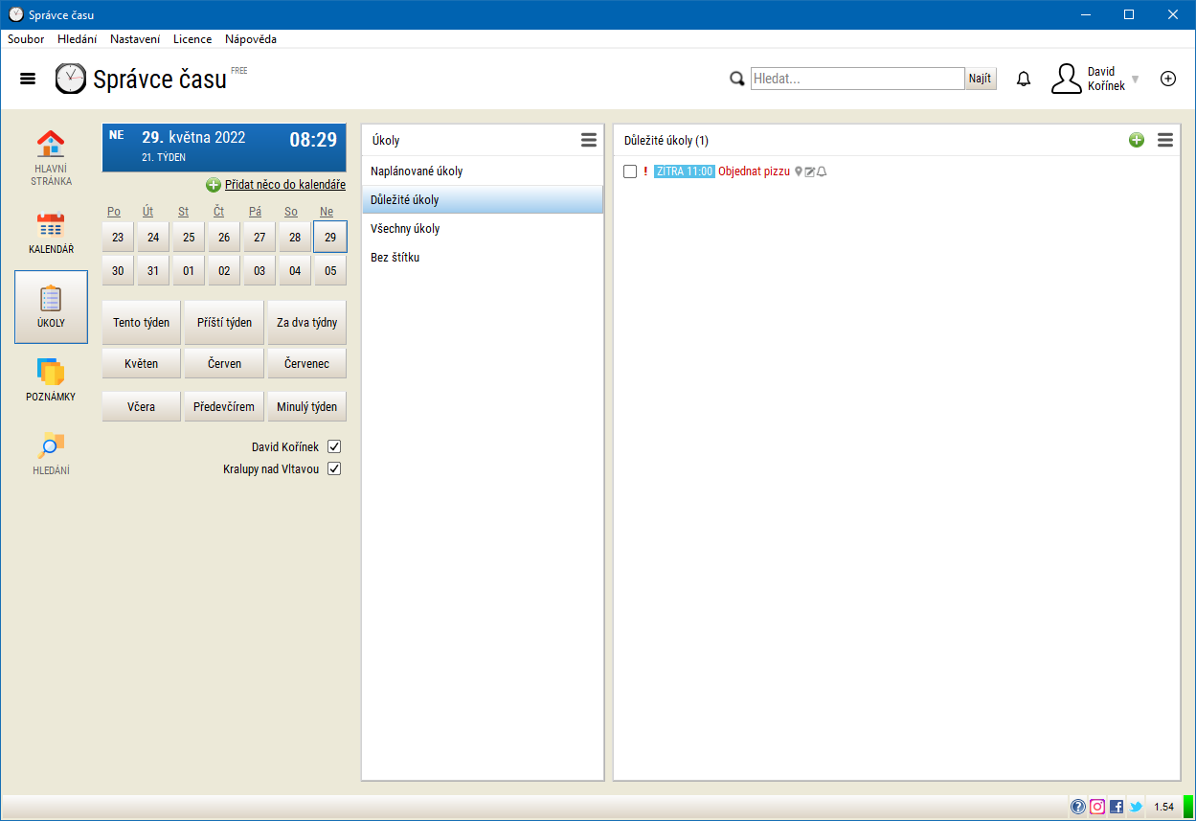Open Instagram icon in the status bar

click(1097, 807)
